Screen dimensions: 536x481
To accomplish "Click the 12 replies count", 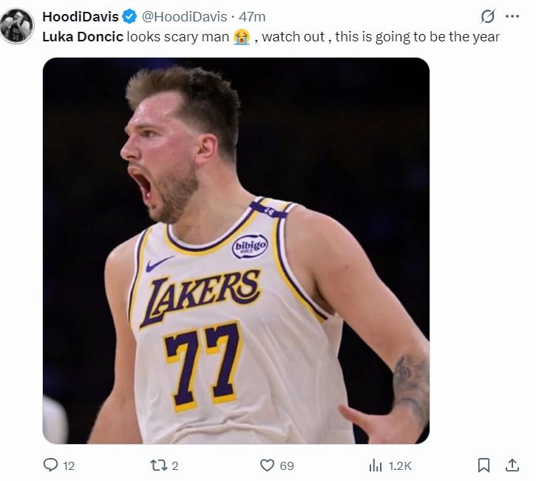I will coord(69,466).
